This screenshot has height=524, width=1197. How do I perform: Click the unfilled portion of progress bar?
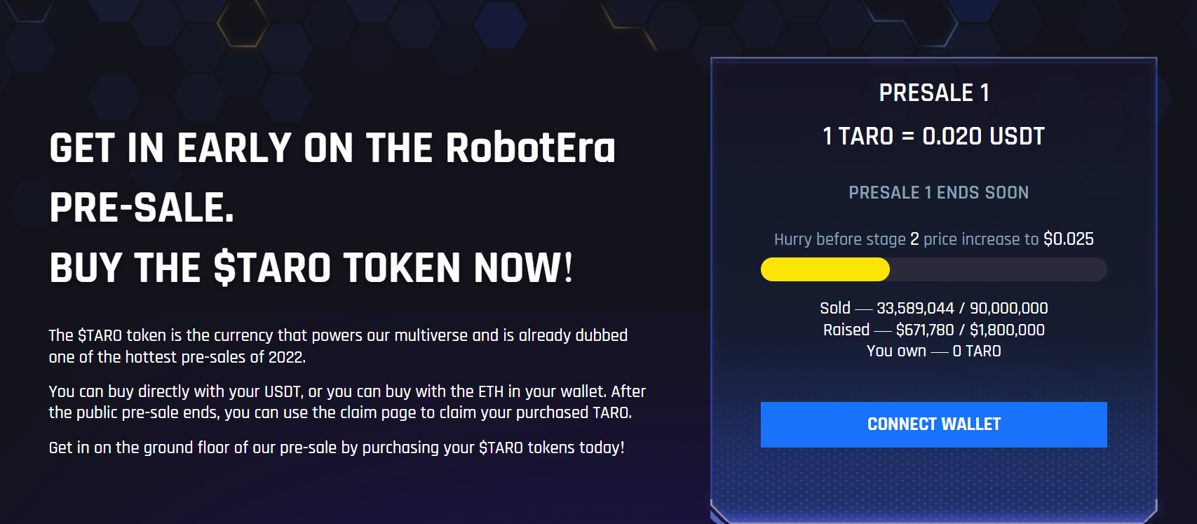[998, 269]
